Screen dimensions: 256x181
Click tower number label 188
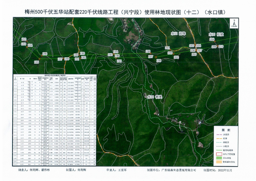click(x=67, y=59)
